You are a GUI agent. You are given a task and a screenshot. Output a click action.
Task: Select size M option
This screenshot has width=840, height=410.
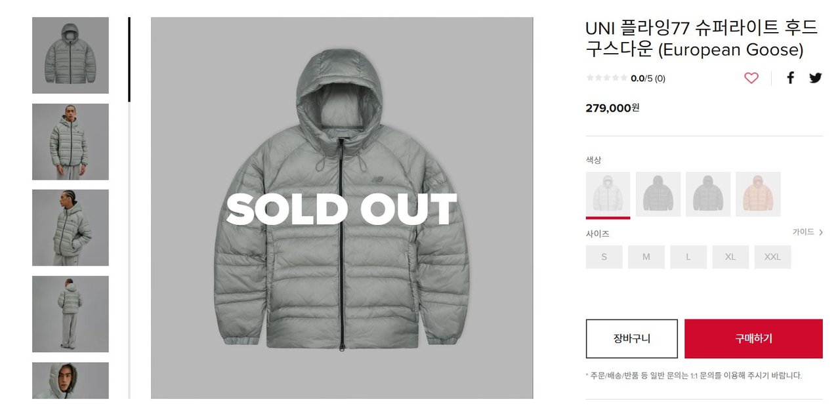click(646, 256)
